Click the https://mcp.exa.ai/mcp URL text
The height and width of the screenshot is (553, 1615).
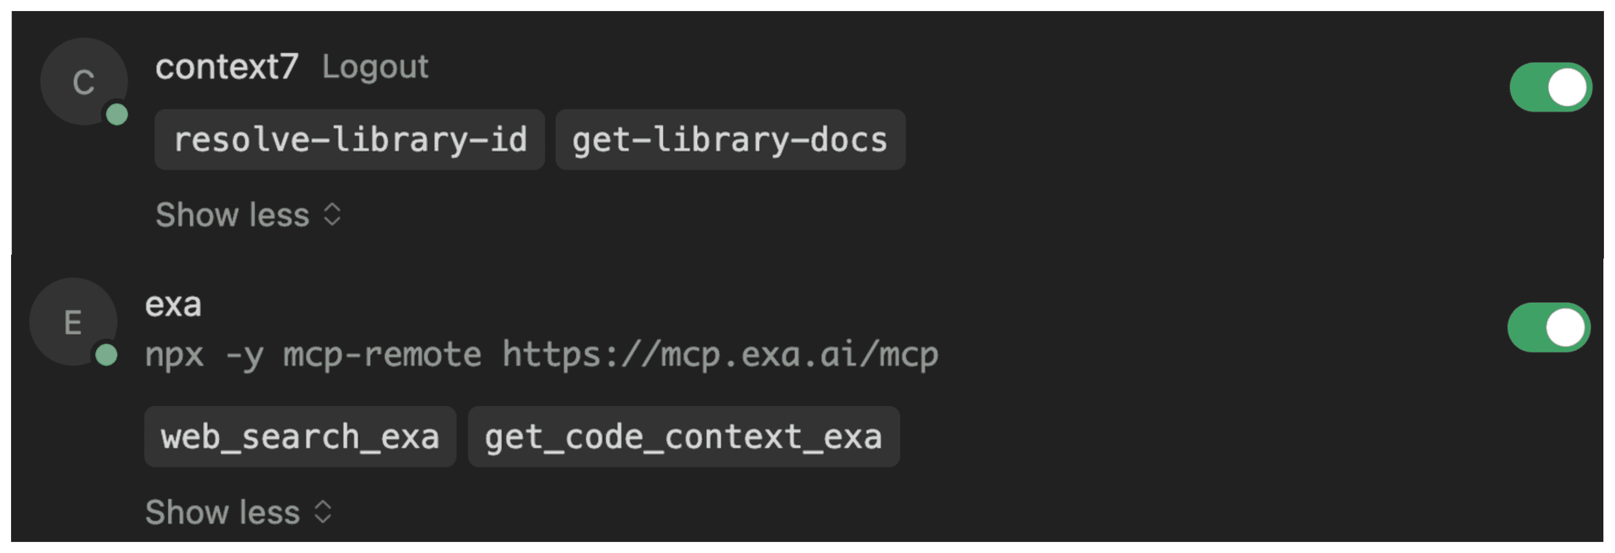click(720, 355)
